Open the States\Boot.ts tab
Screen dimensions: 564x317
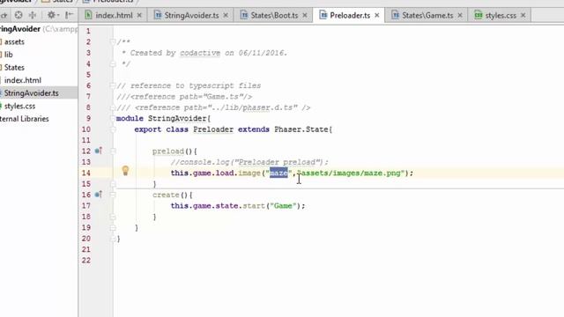[x=274, y=16]
